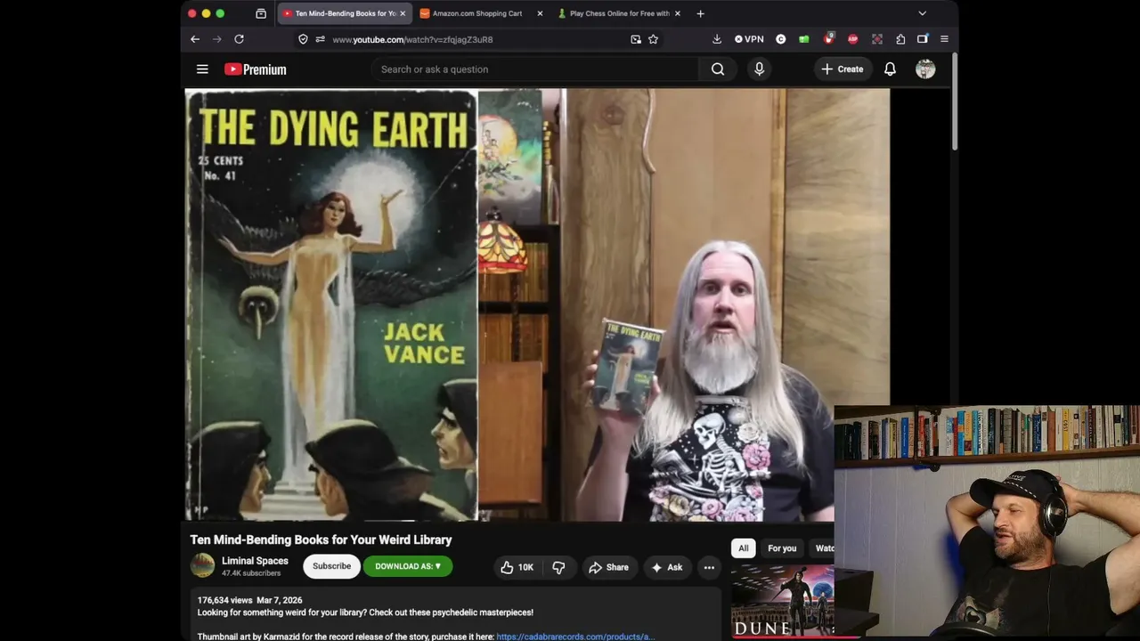Expand the DOWNLOAD AS dropdown

(x=408, y=566)
